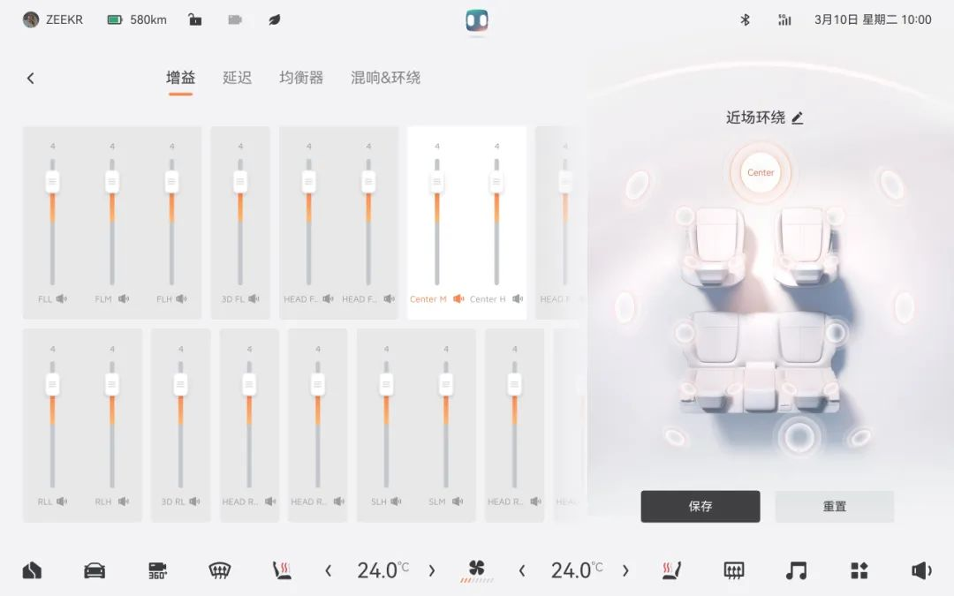The image size is (954, 596).
Task: Open the music player icon
Action: tap(796, 570)
